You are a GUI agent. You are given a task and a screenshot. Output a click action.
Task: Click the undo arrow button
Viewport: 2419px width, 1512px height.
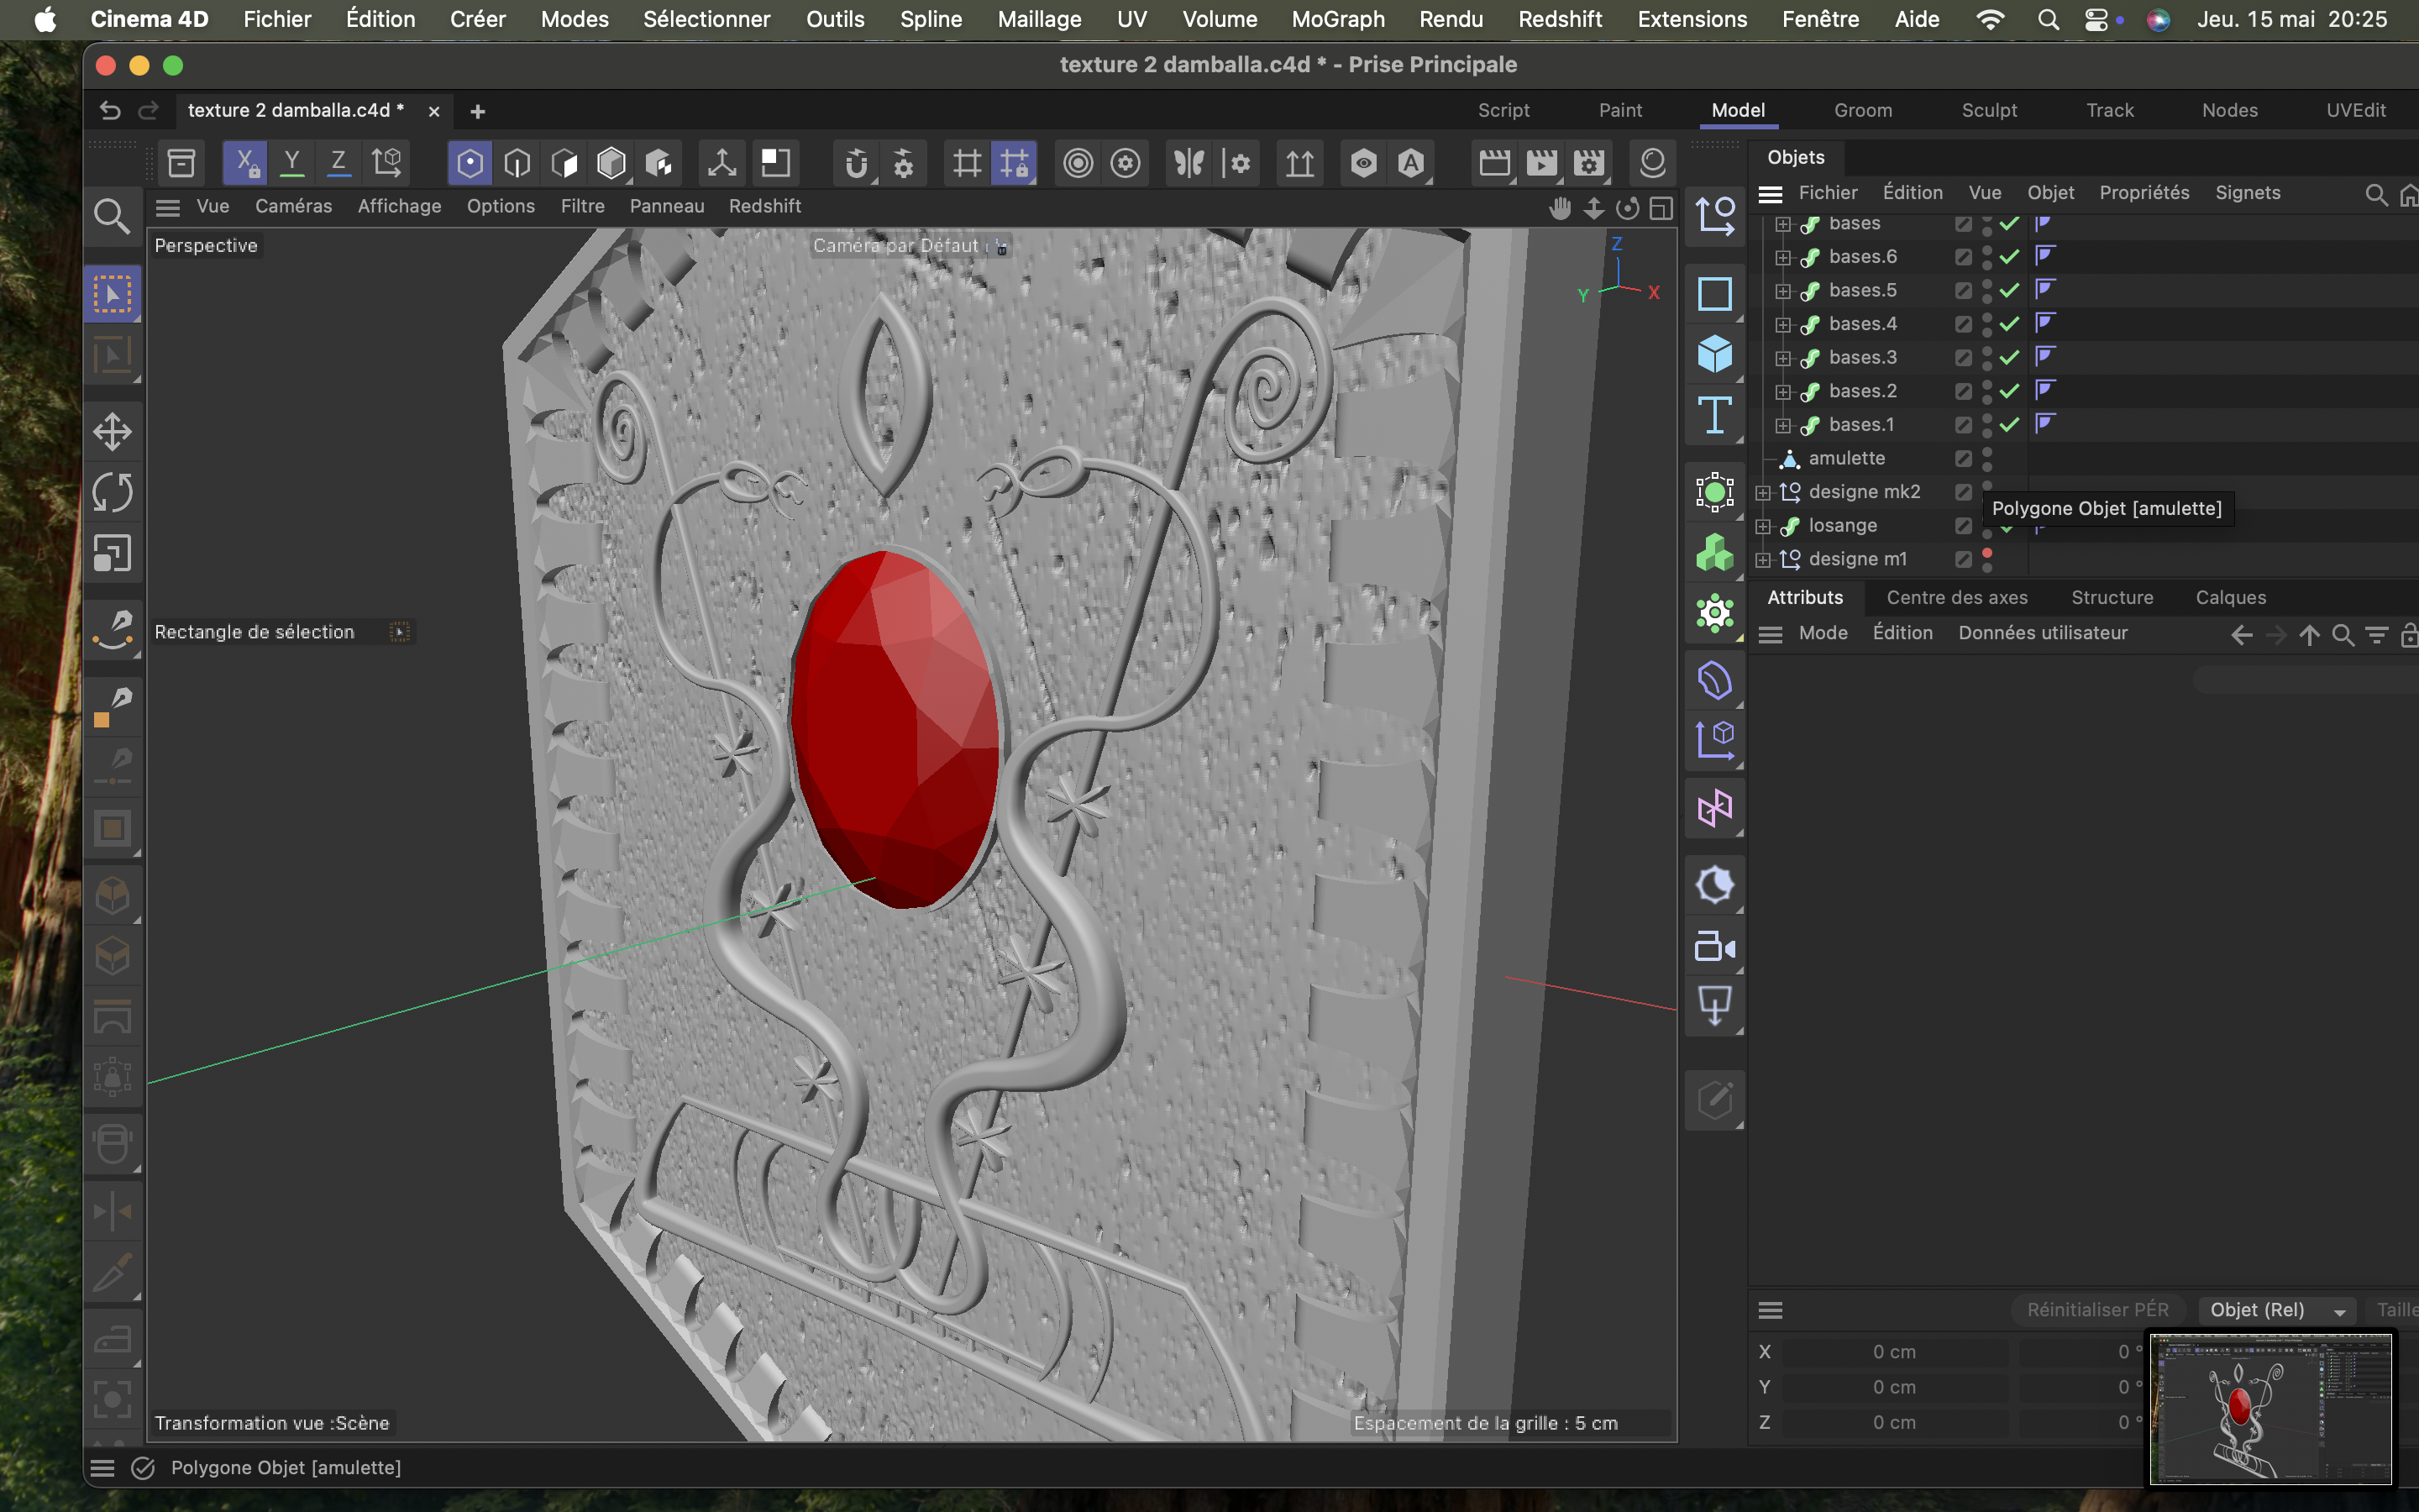(110, 110)
